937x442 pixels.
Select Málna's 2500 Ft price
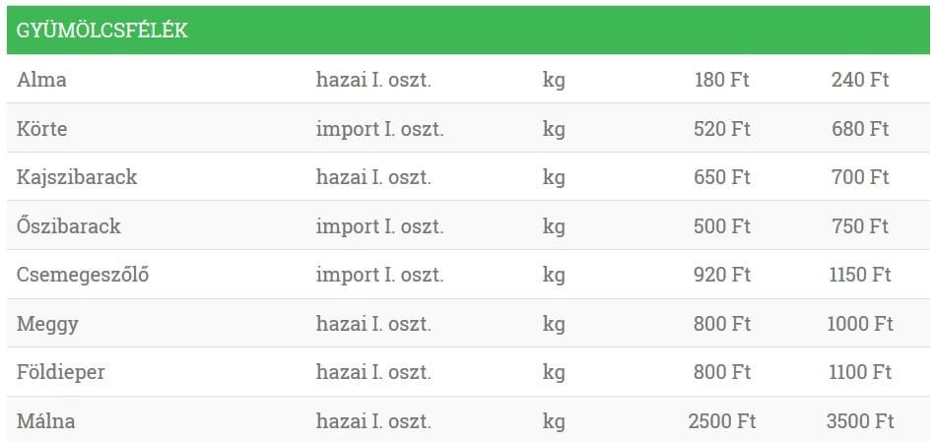721,421
